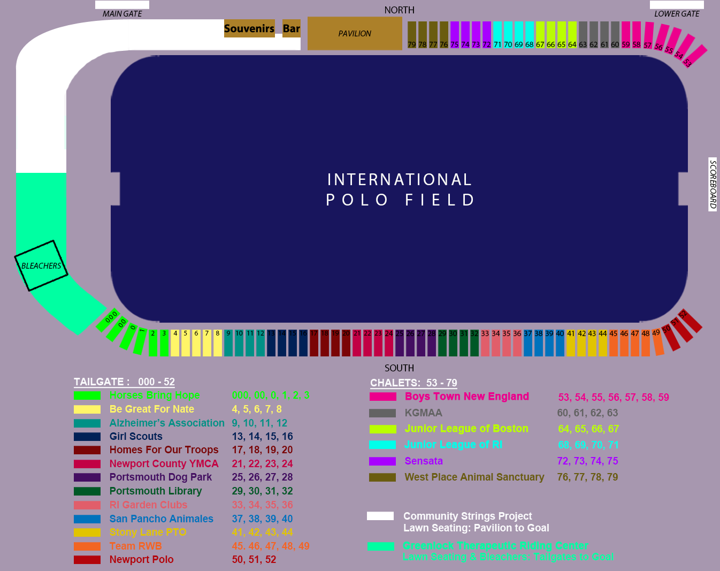This screenshot has width=720, height=571.
Task: Click the Newport County YMCA color swatch
Action: (x=87, y=464)
